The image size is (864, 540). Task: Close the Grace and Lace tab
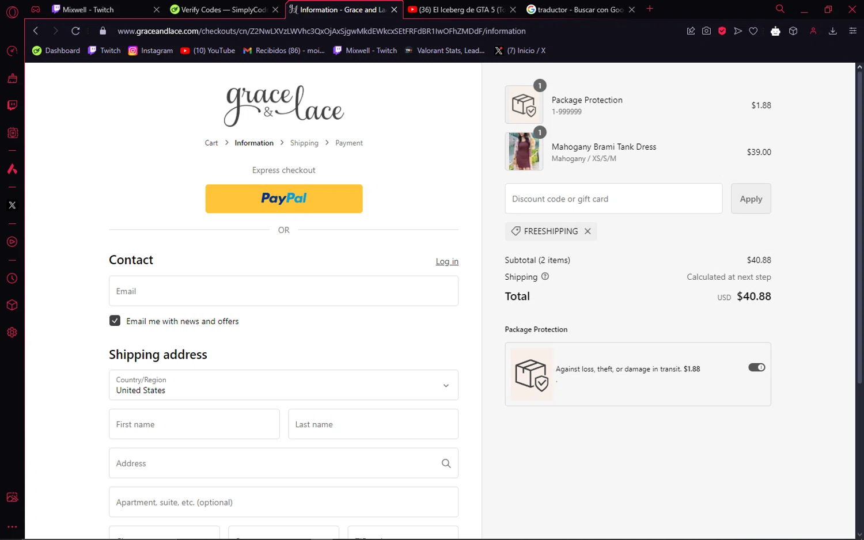coord(394,10)
